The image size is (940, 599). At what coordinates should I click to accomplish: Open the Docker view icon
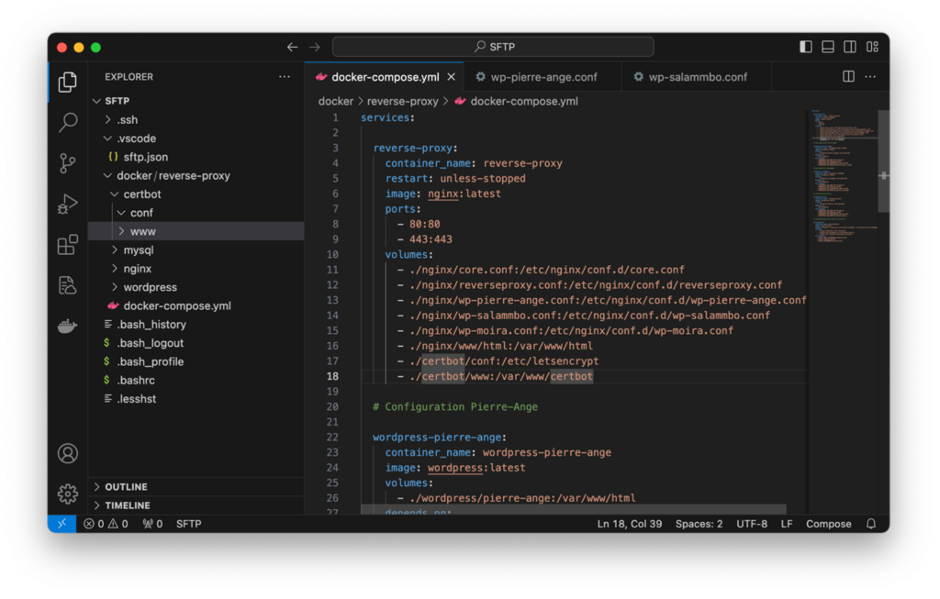tap(68, 326)
